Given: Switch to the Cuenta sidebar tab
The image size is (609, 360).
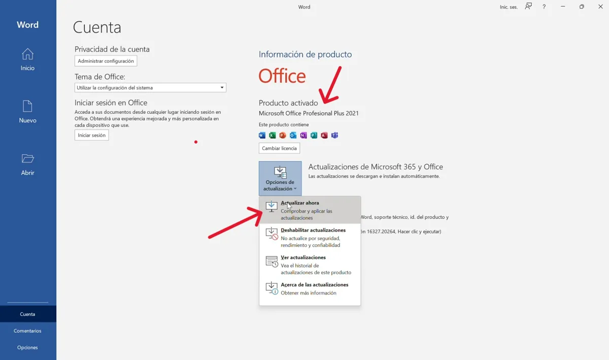Looking at the screenshot, I should click(28, 314).
